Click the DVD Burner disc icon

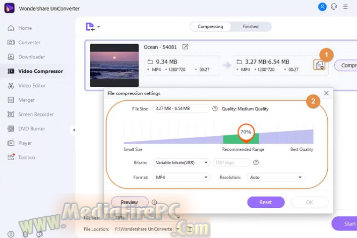pos(11,129)
